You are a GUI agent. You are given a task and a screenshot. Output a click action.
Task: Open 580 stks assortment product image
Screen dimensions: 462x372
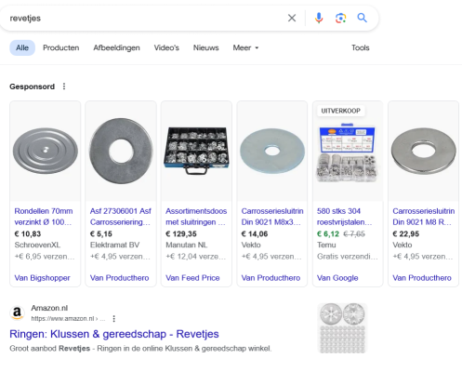pos(348,152)
